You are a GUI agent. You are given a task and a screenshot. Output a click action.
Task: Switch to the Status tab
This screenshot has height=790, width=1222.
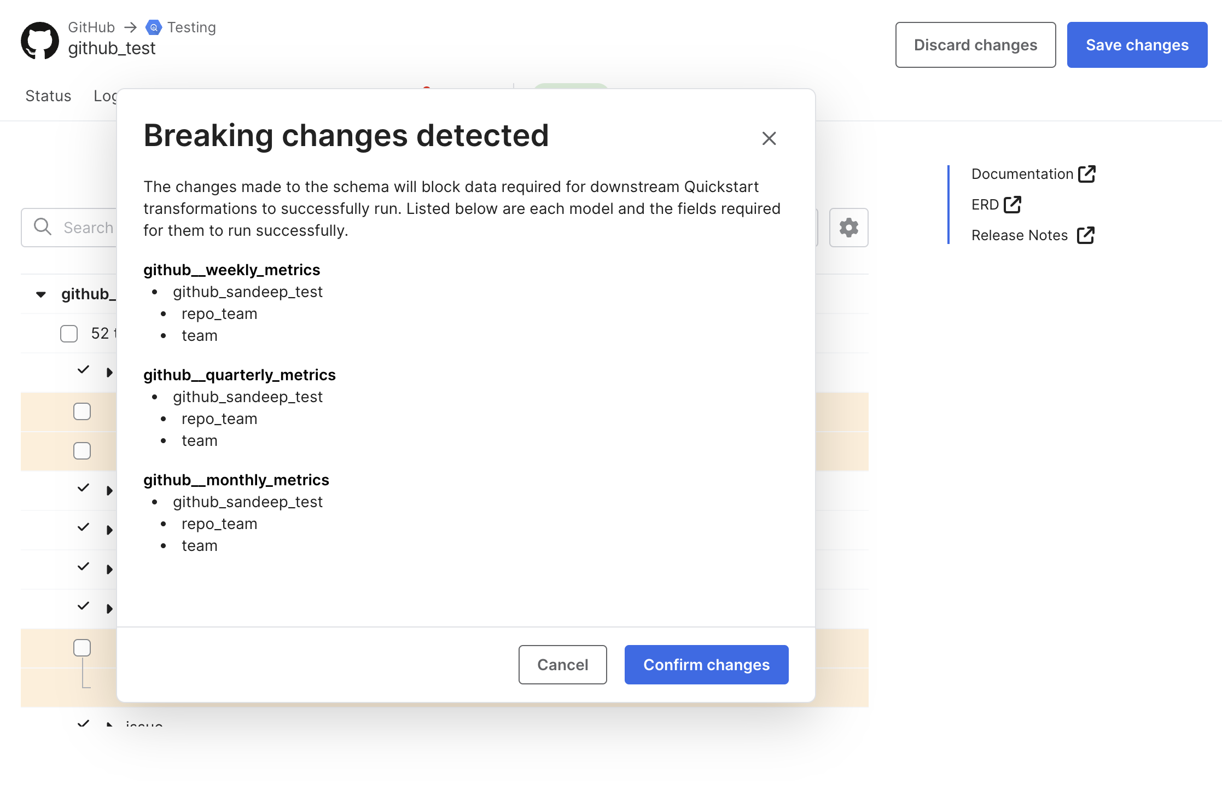coord(48,96)
